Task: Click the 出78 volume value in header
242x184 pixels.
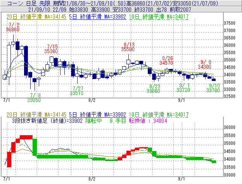Action: 161,10
